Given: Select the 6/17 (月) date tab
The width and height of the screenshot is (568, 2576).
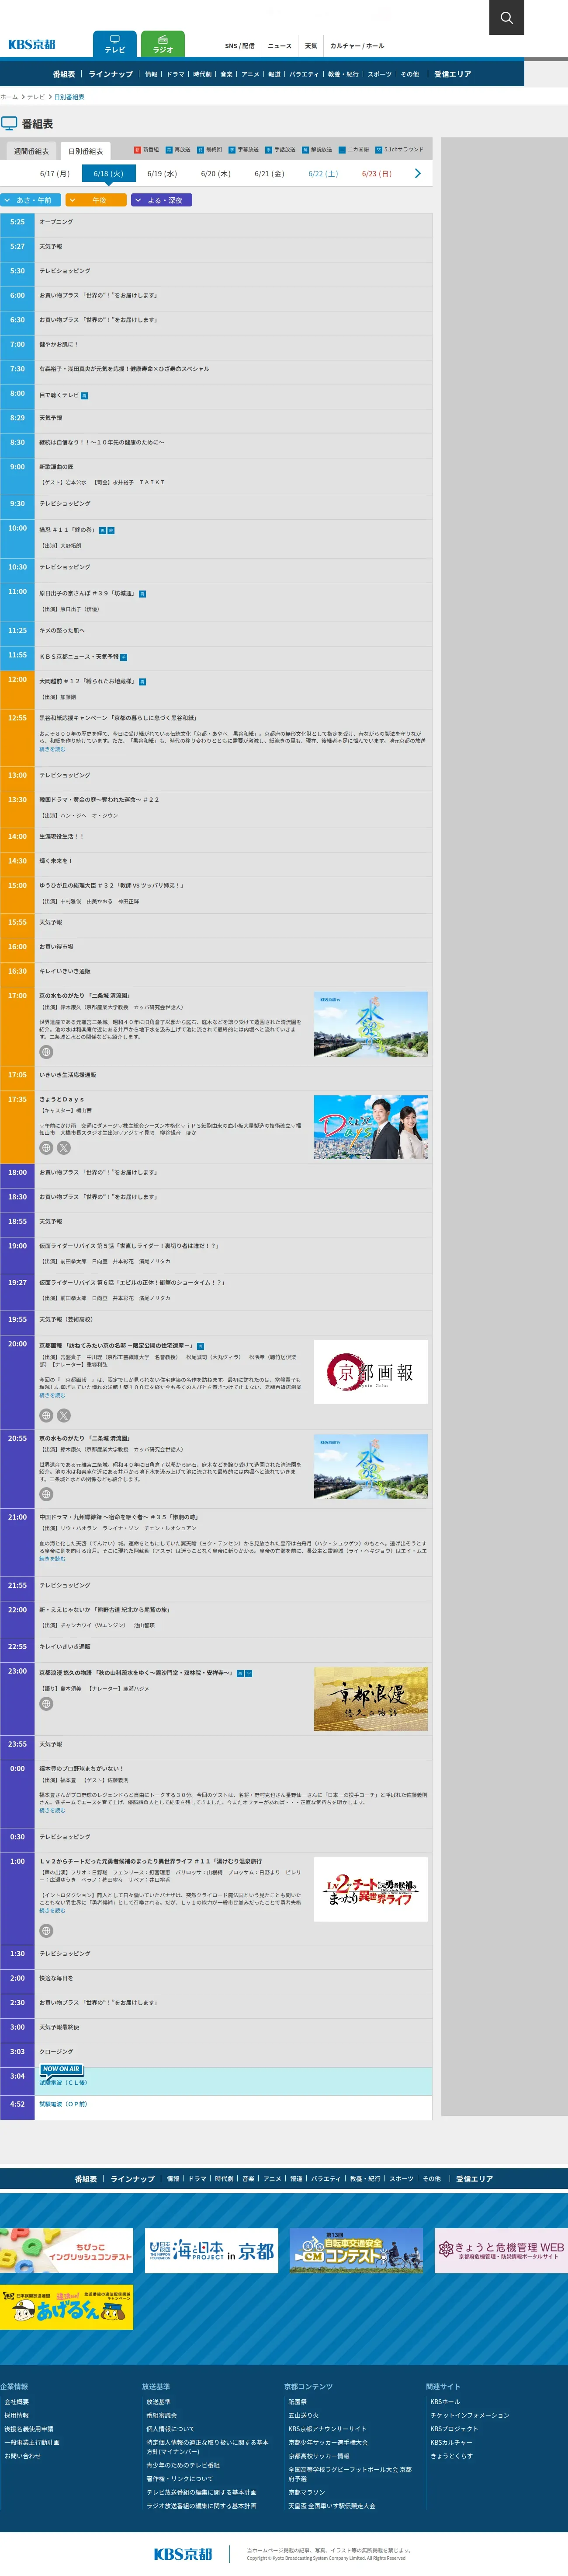Looking at the screenshot, I should coord(55,174).
